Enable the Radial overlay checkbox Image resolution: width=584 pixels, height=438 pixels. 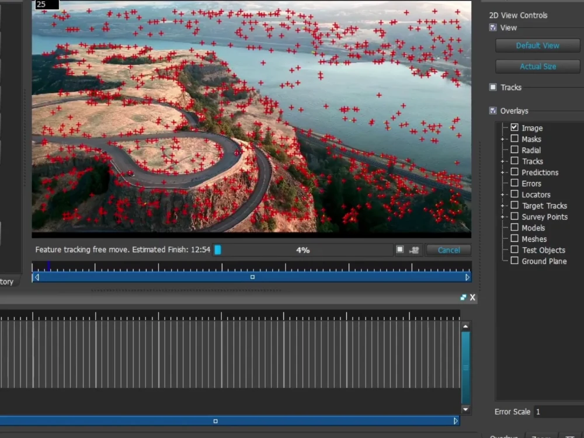[x=515, y=150]
